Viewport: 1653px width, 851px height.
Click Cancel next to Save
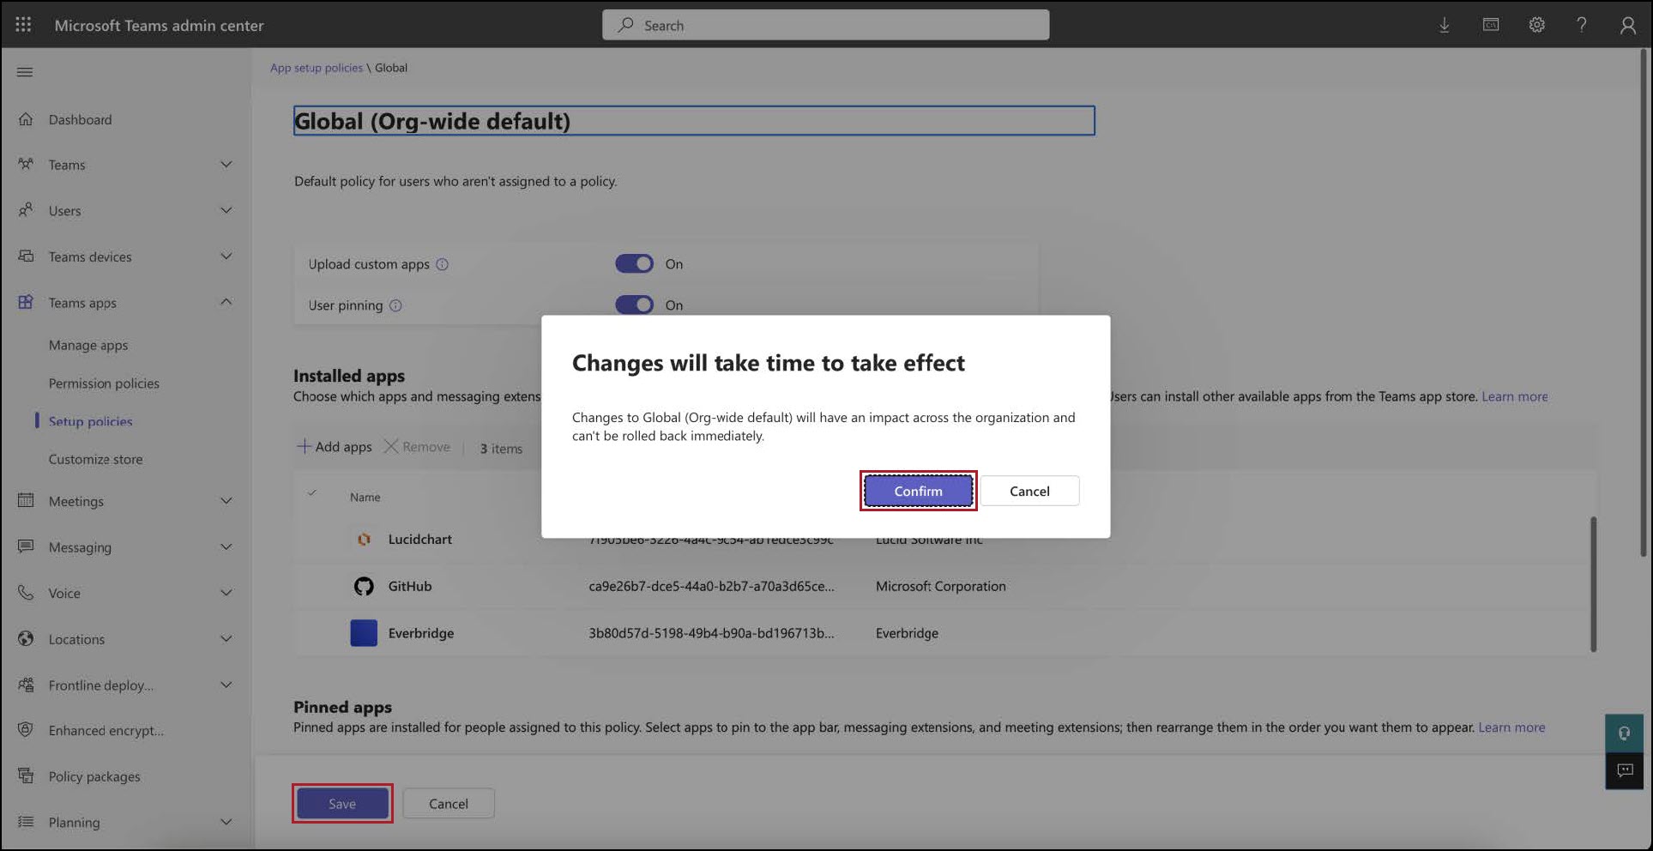point(449,804)
